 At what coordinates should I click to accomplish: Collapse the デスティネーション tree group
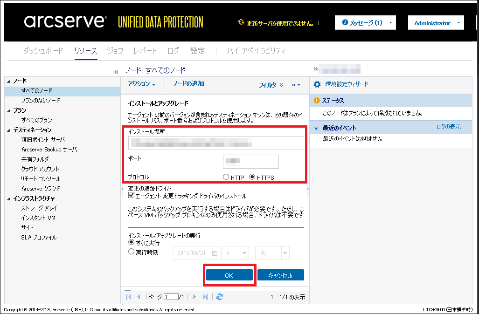point(8,130)
